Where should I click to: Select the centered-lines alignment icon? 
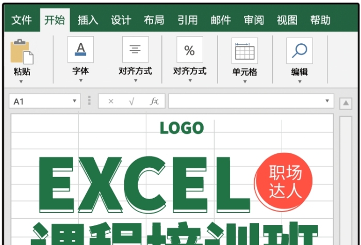pyautogui.click(x=135, y=49)
